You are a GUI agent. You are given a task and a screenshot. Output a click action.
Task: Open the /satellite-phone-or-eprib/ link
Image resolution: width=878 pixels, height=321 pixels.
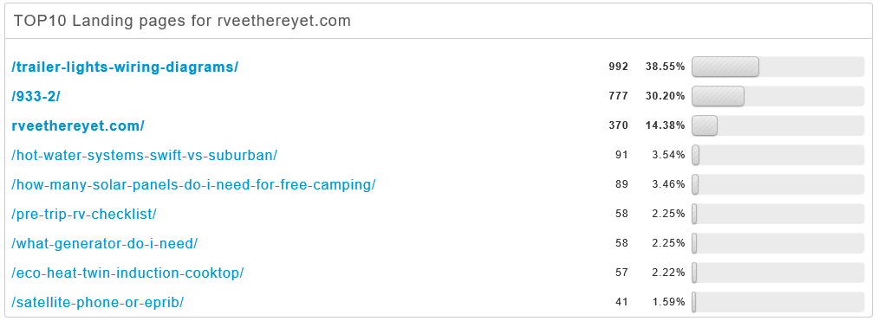98,303
